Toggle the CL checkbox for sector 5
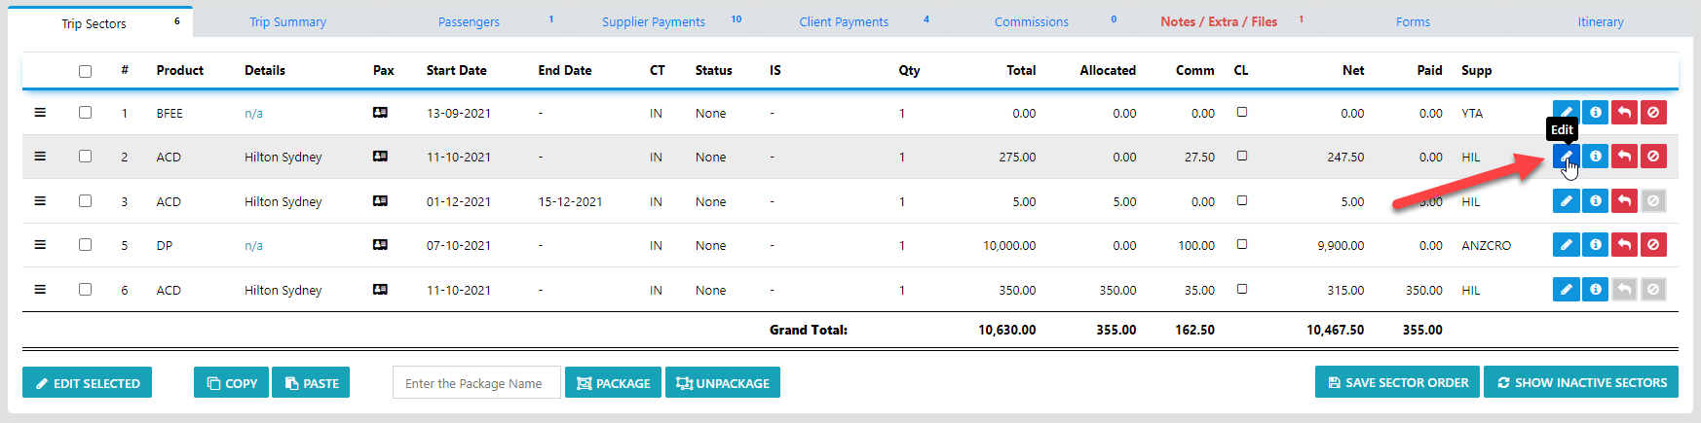 click(1242, 244)
